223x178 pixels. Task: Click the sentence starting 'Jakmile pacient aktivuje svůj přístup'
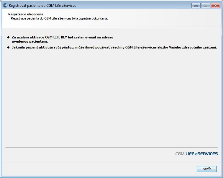click(114, 47)
